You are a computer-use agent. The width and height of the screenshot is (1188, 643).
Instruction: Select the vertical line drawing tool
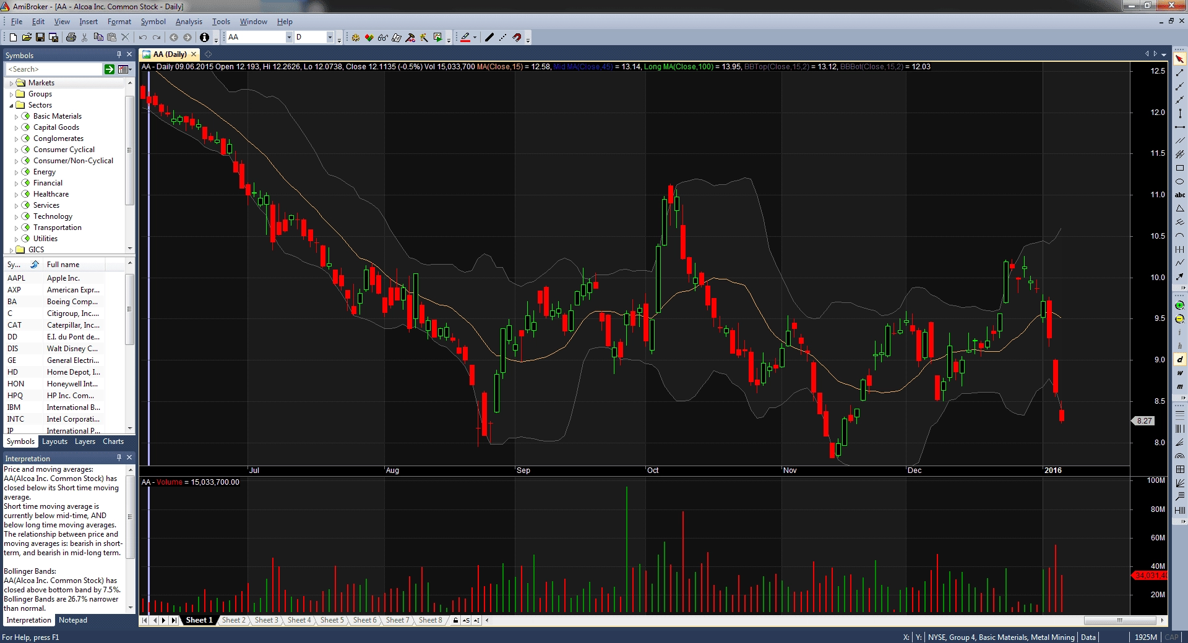[x=1180, y=114]
